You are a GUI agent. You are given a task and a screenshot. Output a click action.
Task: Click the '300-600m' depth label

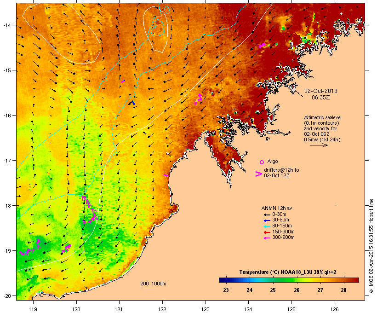pos(283,238)
